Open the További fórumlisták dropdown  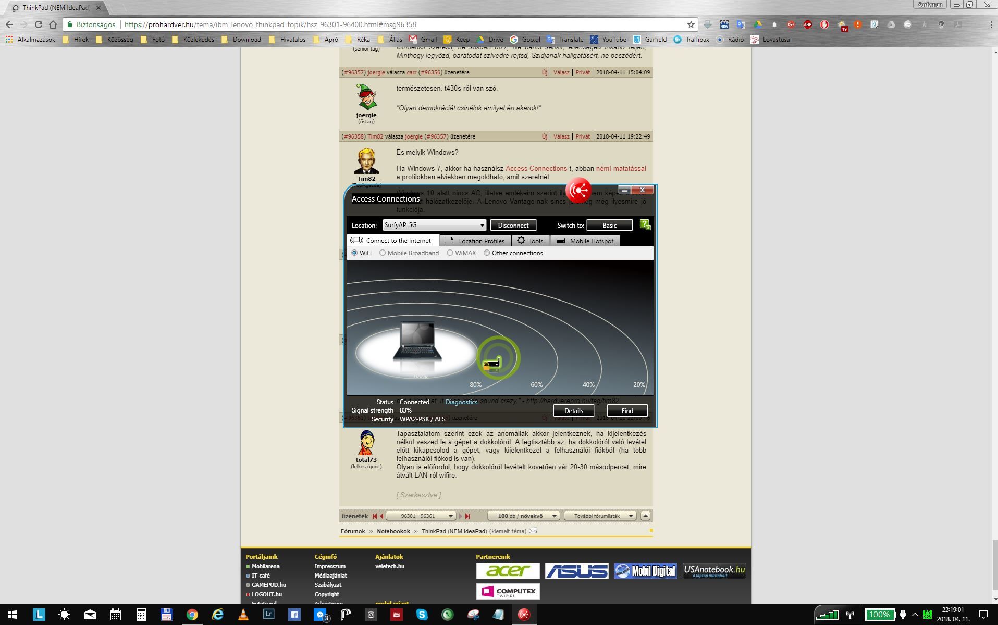click(x=600, y=516)
